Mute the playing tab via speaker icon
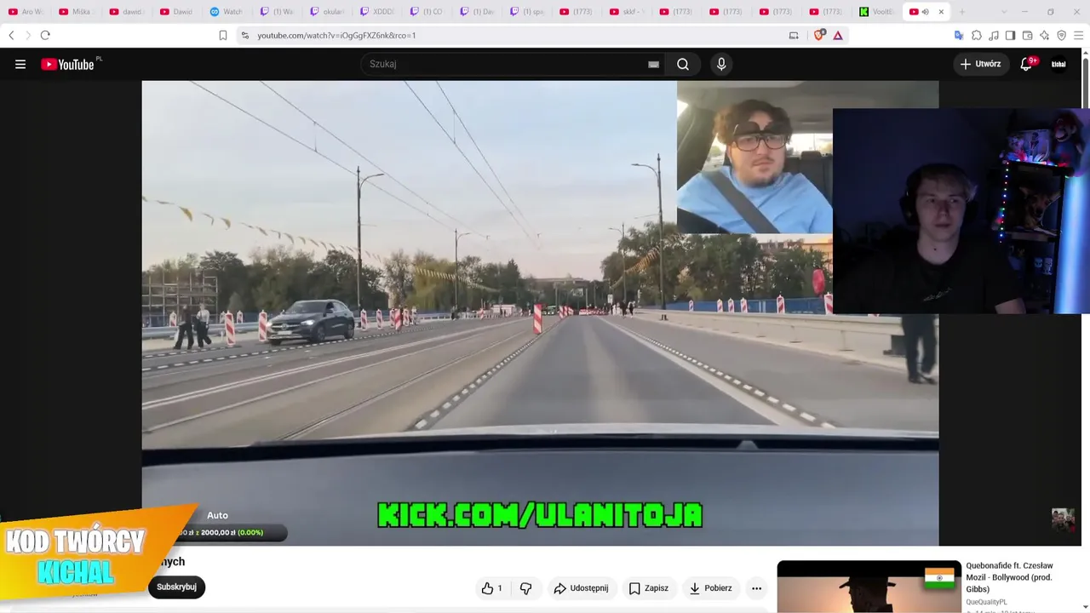 pyautogui.click(x=926, y=12)
